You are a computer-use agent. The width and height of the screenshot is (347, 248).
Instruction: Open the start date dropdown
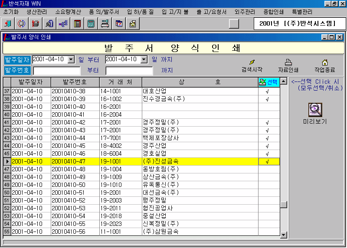[72, 59]
